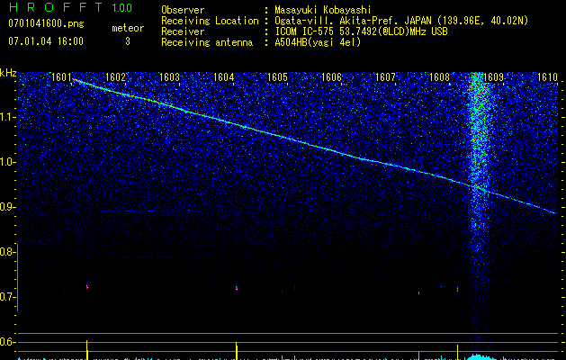The width and height of the screenshot is (566, 360).
Task: Select the ICOM IC-575 receiver text
Action: [361, 31]
